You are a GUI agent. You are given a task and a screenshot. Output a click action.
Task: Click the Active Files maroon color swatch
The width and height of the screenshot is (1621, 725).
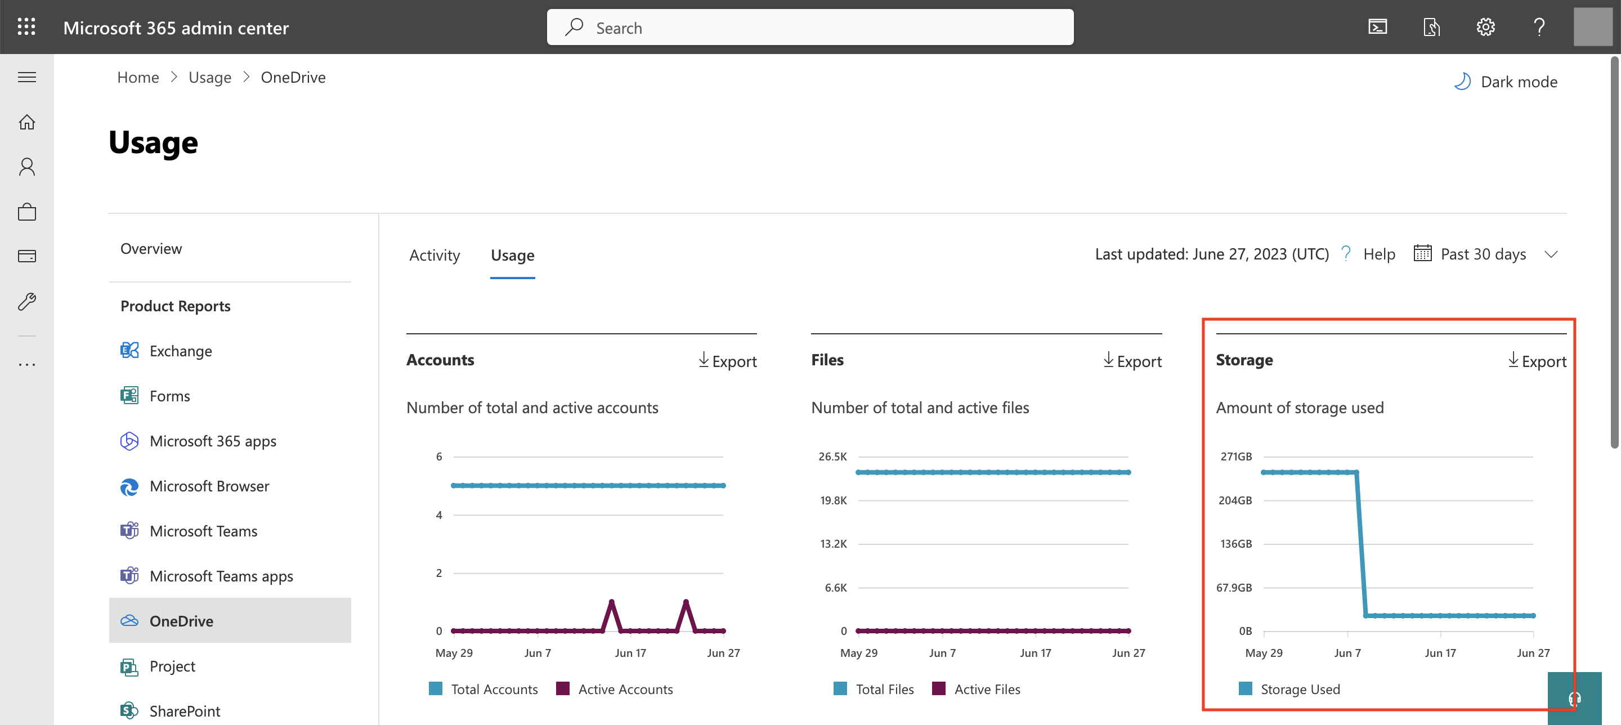(939, 688)
